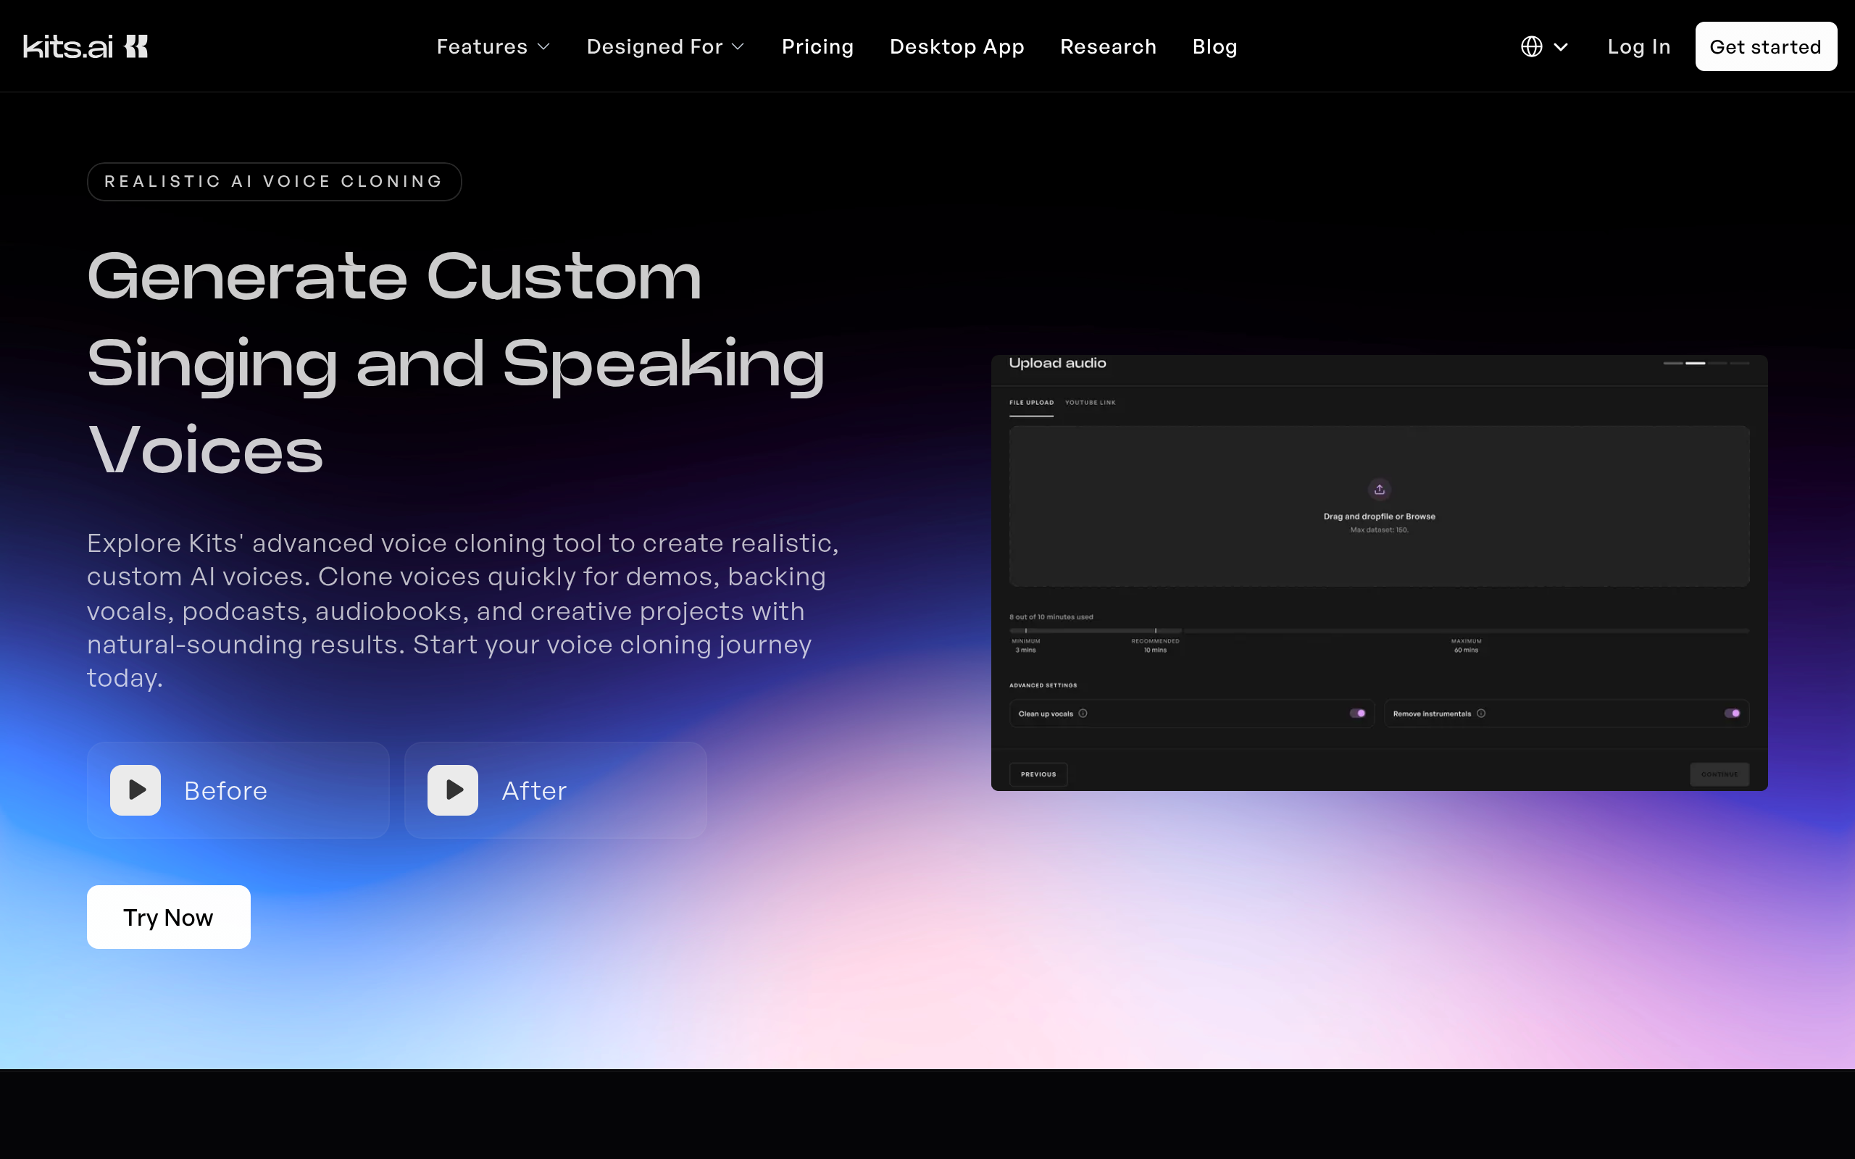Expand the Features dropdown menu
Viewport: 1855px width, 1159px height.
pyautogui.click(x=493, y=47)
